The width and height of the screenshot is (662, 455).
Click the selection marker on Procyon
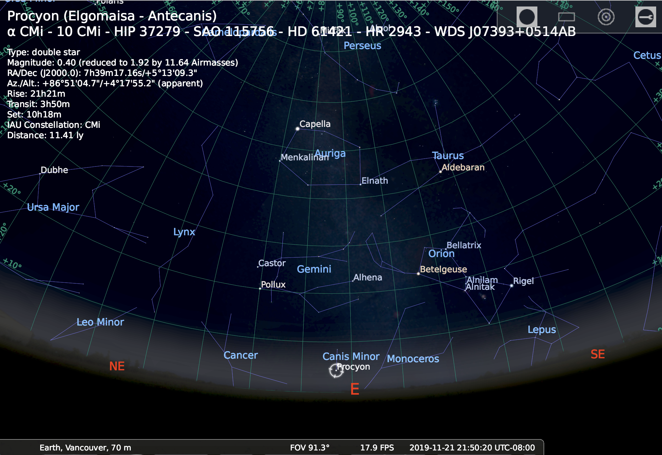point(336,371)
